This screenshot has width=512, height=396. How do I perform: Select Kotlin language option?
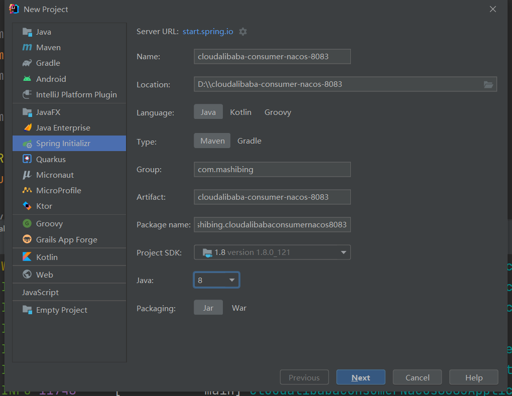pyautogui.click(x=240, y=112)
